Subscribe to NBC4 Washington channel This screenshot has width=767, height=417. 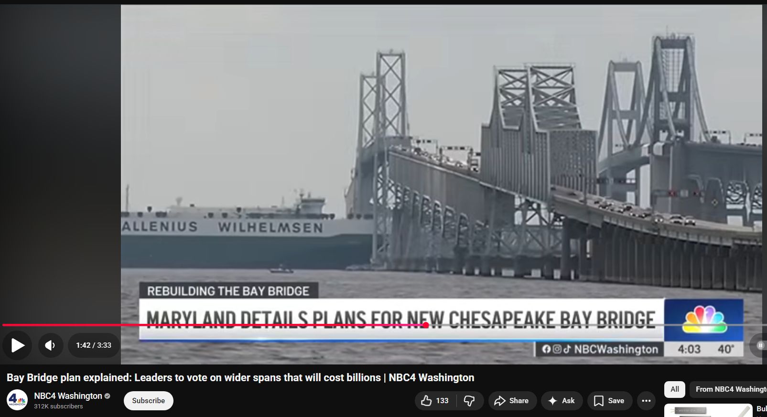[148, 401]
